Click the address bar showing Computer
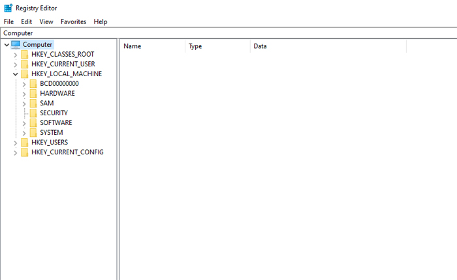Viewport: 457px width, 280px height. point(228,33)
